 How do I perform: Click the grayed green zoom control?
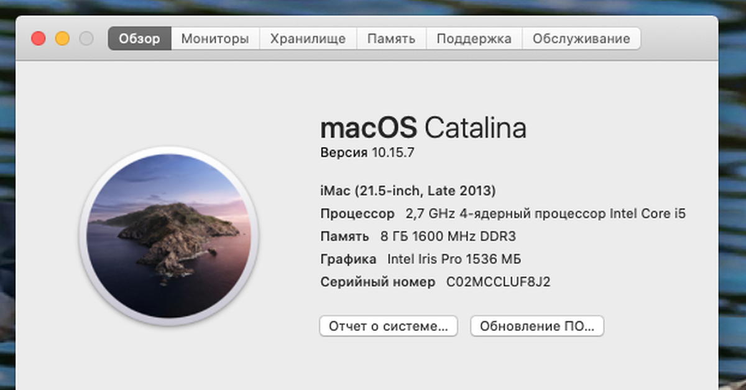coord(85,38)
